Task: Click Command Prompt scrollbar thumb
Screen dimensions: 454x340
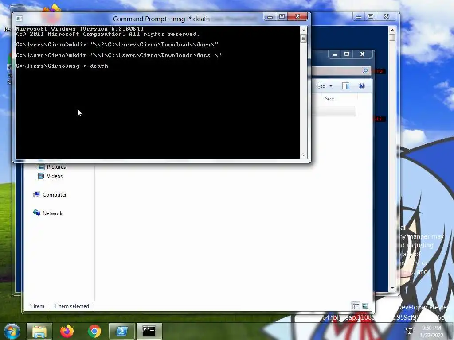Action: [x=303, y=39]
